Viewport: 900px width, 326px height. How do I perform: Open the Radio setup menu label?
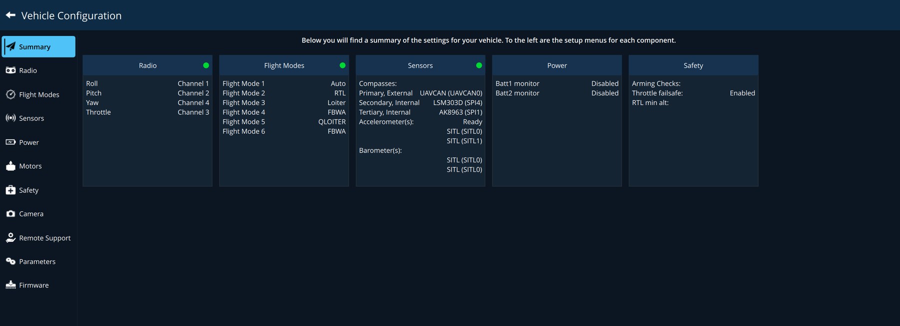tap(28, 70)
